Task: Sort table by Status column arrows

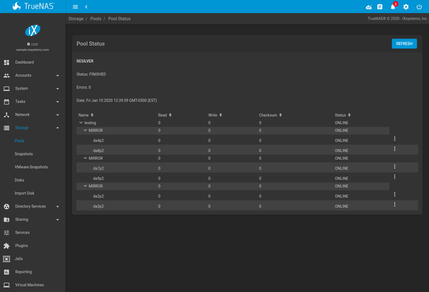Action: pos(349,115)
